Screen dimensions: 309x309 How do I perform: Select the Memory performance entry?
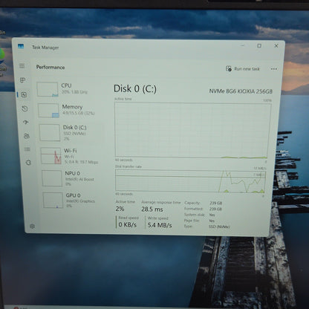click(x=69, y=110)
